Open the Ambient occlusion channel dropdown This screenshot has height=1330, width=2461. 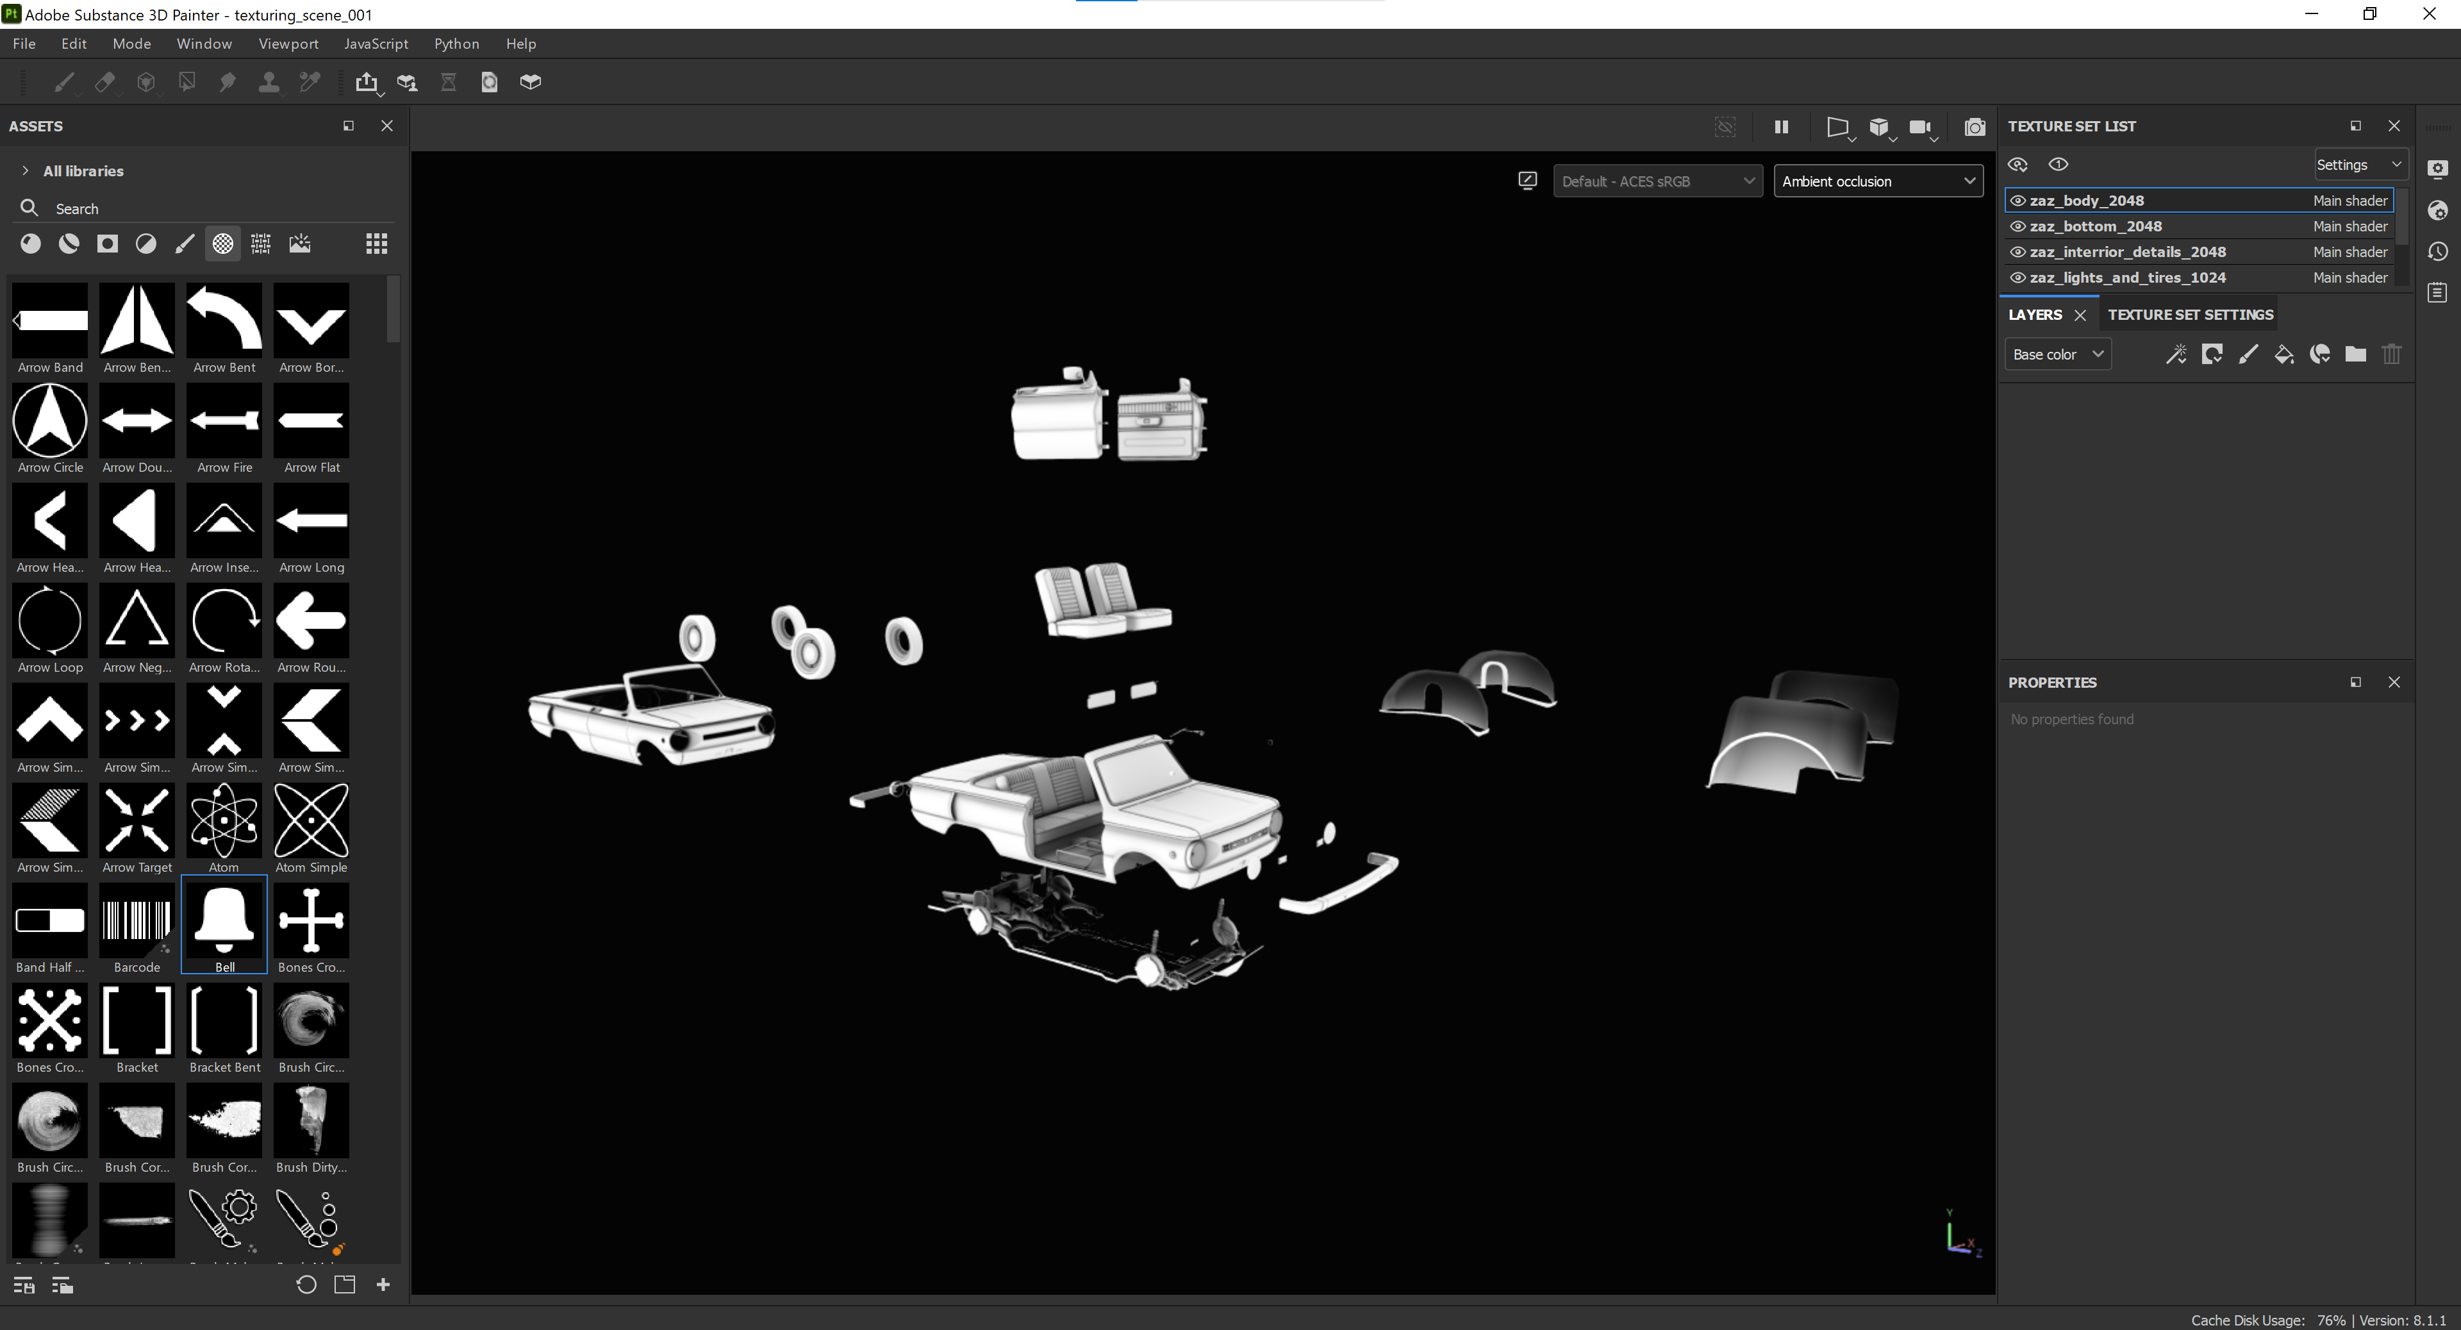pyautogui.click(x=1877, y=181)
